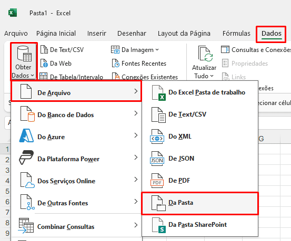Select the Dados ribbon tab
Screen dimensions: 291x241
272,34
